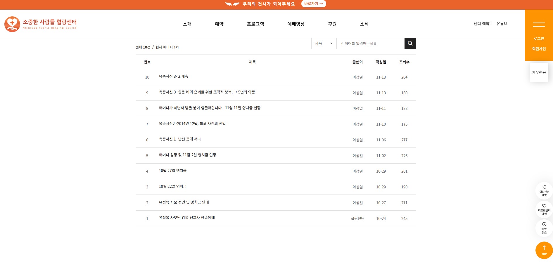Screen dimensions: 553x262
Task: Open the 예배영상 menu
Action: click(x=296, y=24)
